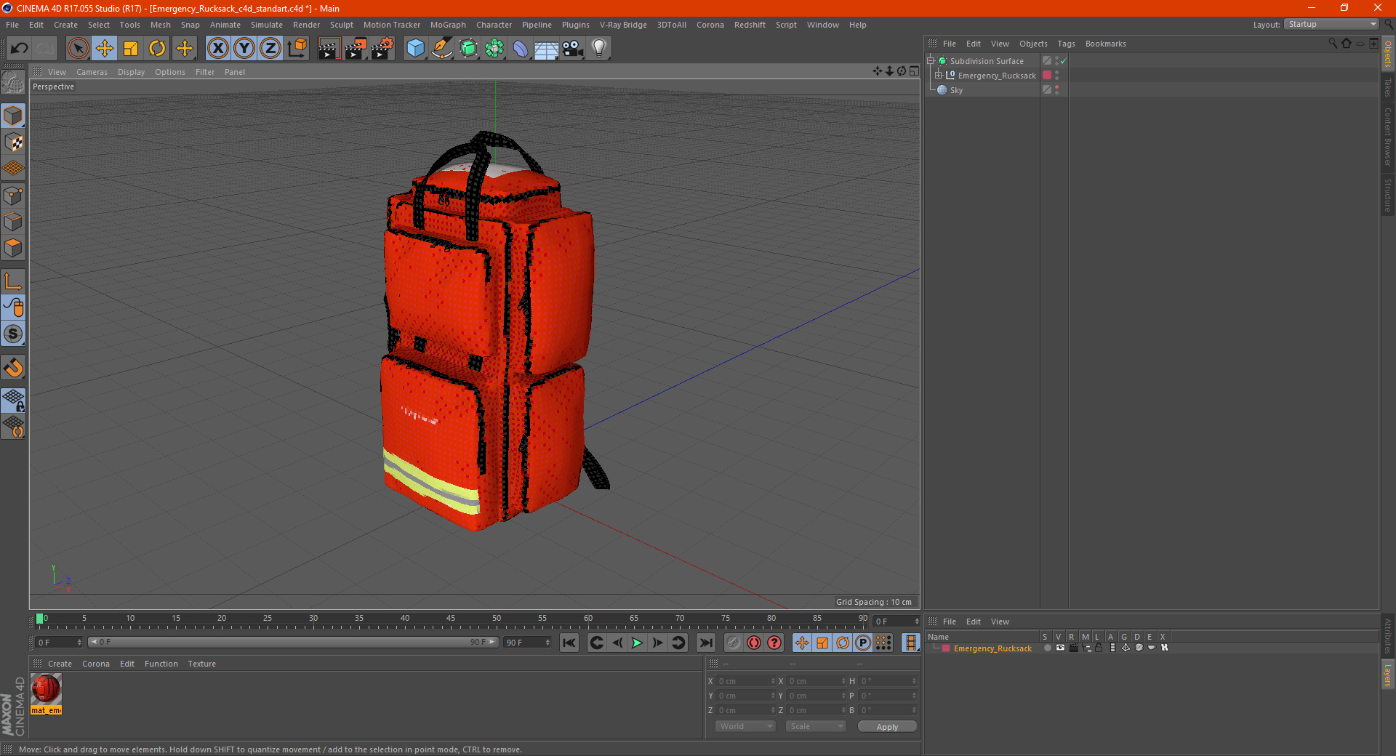Toggle Y axis lock
This screenshot has height=756, width=1396.
tap(244, 49)
